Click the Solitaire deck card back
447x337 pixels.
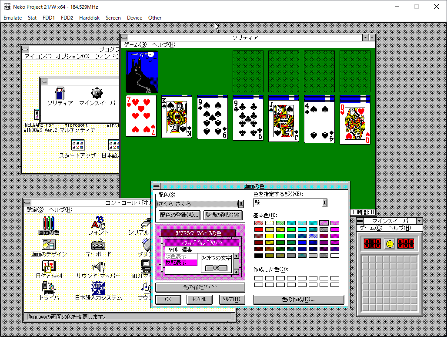coord(142,72)
